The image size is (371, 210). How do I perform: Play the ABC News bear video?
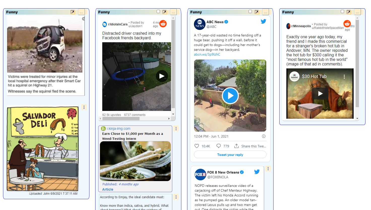coord(230,96)
